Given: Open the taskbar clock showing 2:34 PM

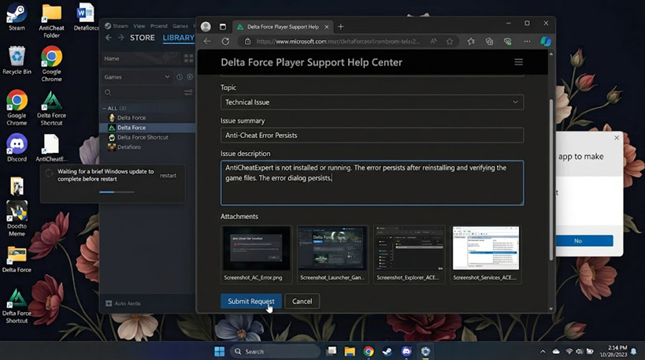Looking at the screenshot, I should point(613,351).
